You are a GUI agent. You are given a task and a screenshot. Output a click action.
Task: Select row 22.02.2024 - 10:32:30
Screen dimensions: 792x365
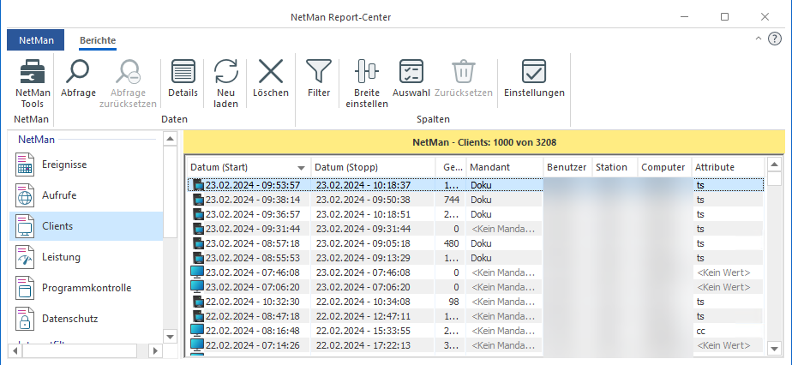[x=476, y=302]
